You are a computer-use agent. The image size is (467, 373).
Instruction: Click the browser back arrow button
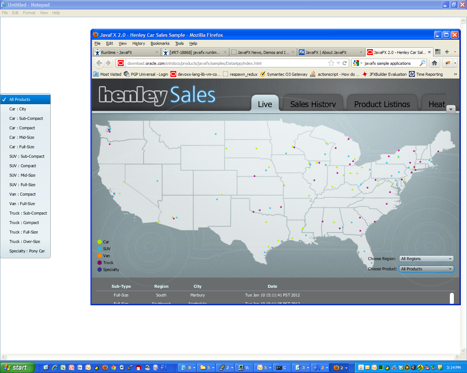point(99,63)
